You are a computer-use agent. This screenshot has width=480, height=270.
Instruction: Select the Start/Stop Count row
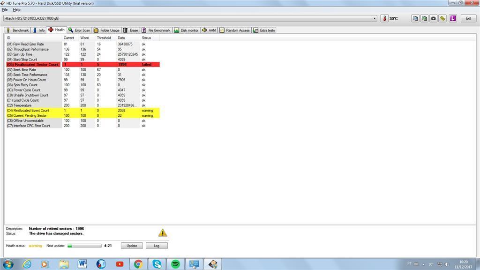tap(82, 60)
